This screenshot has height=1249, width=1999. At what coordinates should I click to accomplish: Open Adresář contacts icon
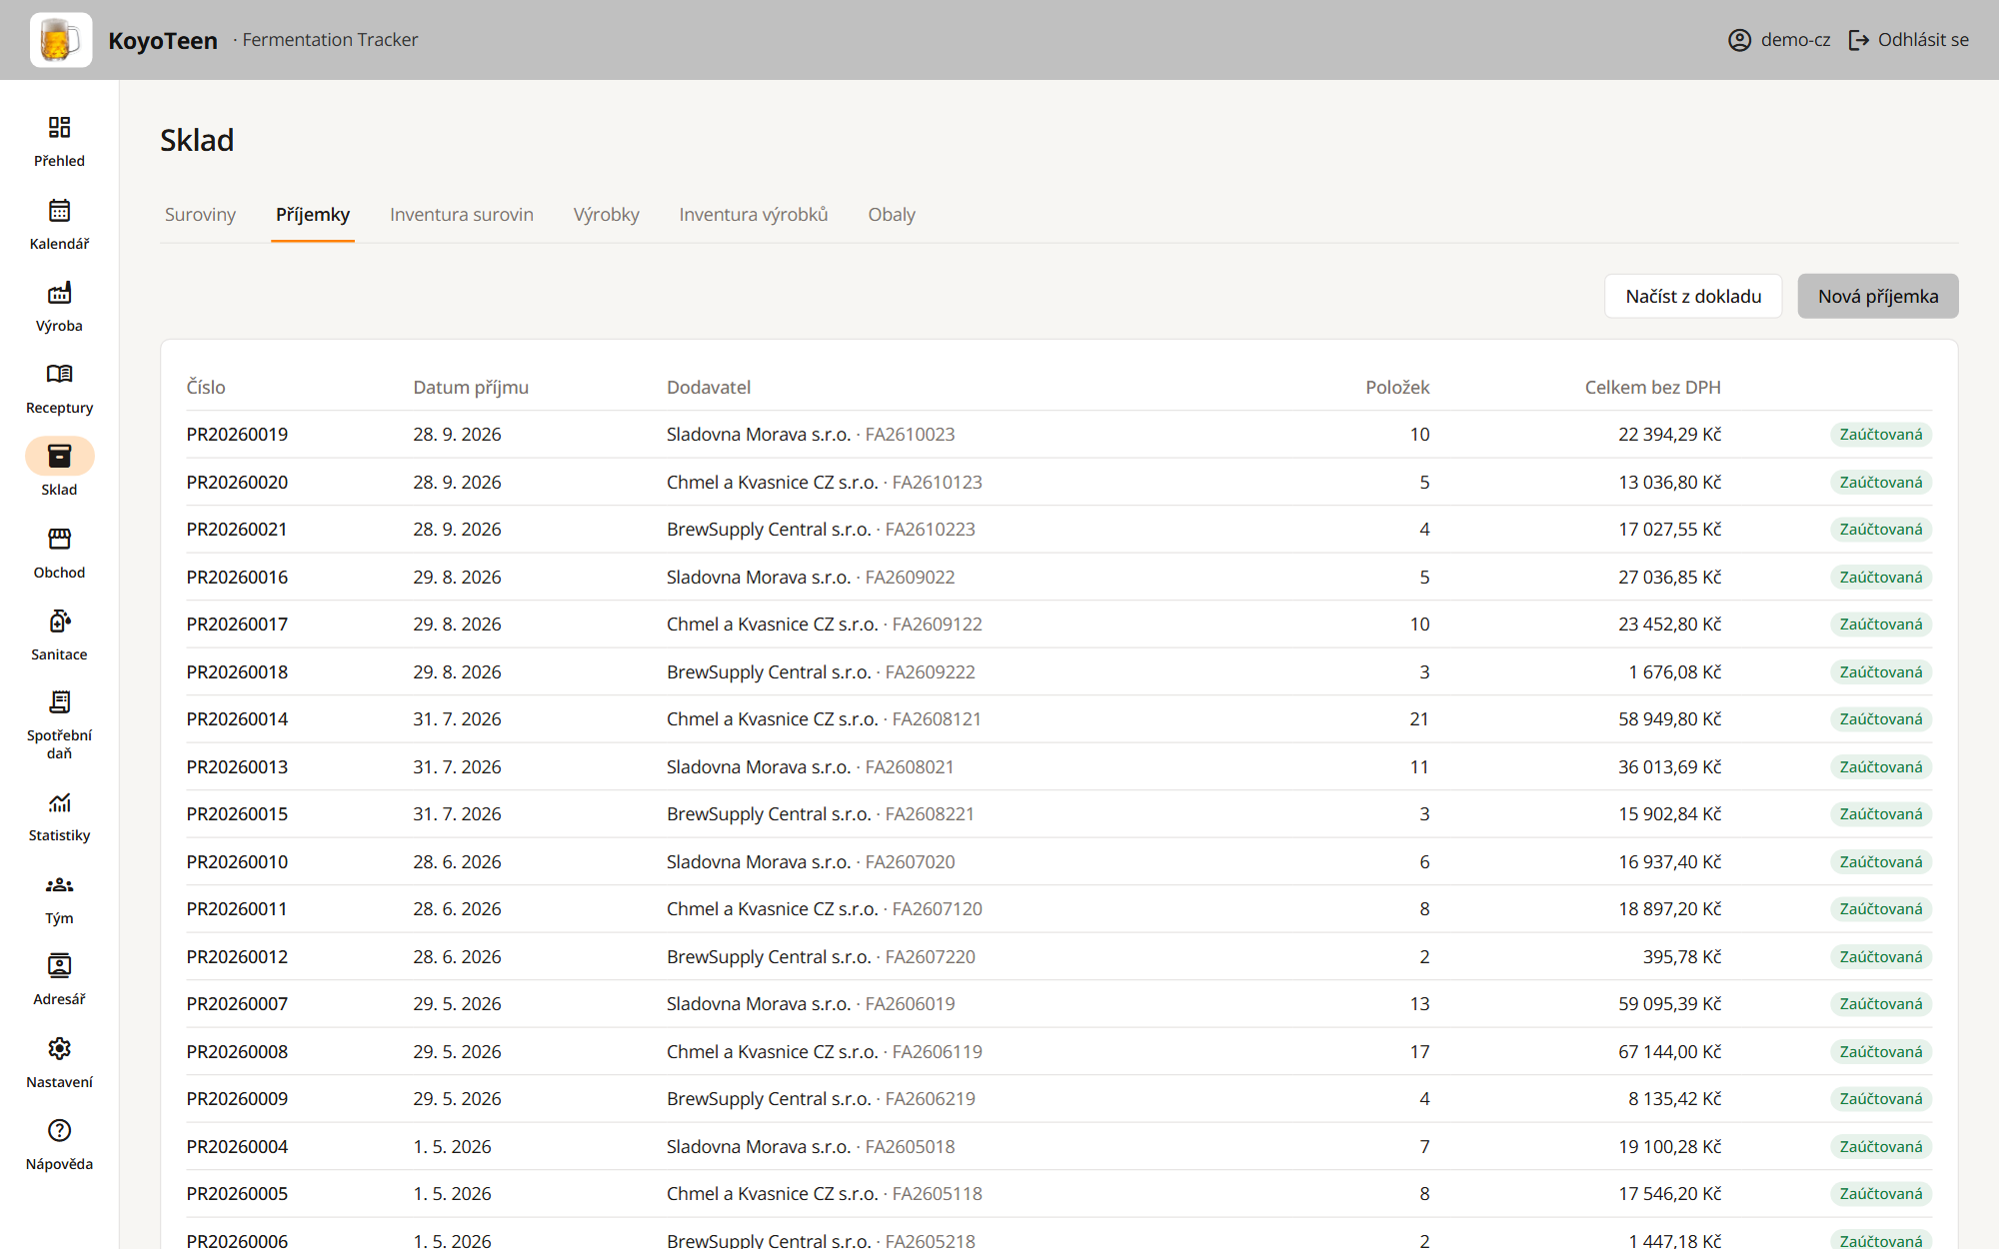point(59,966)
